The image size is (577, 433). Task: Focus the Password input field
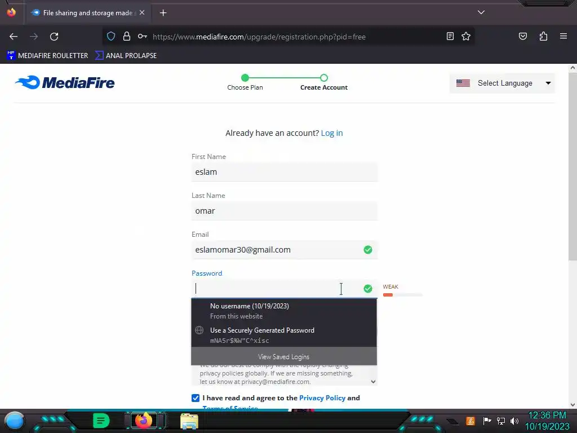285,289
